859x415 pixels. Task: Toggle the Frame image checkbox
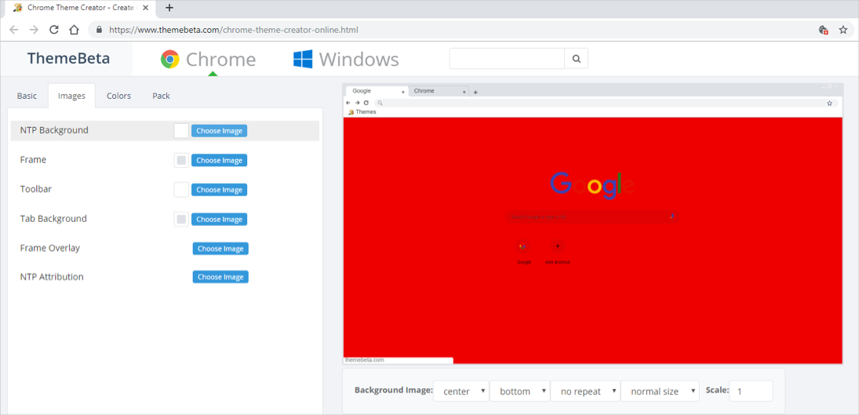pos(181,160)
